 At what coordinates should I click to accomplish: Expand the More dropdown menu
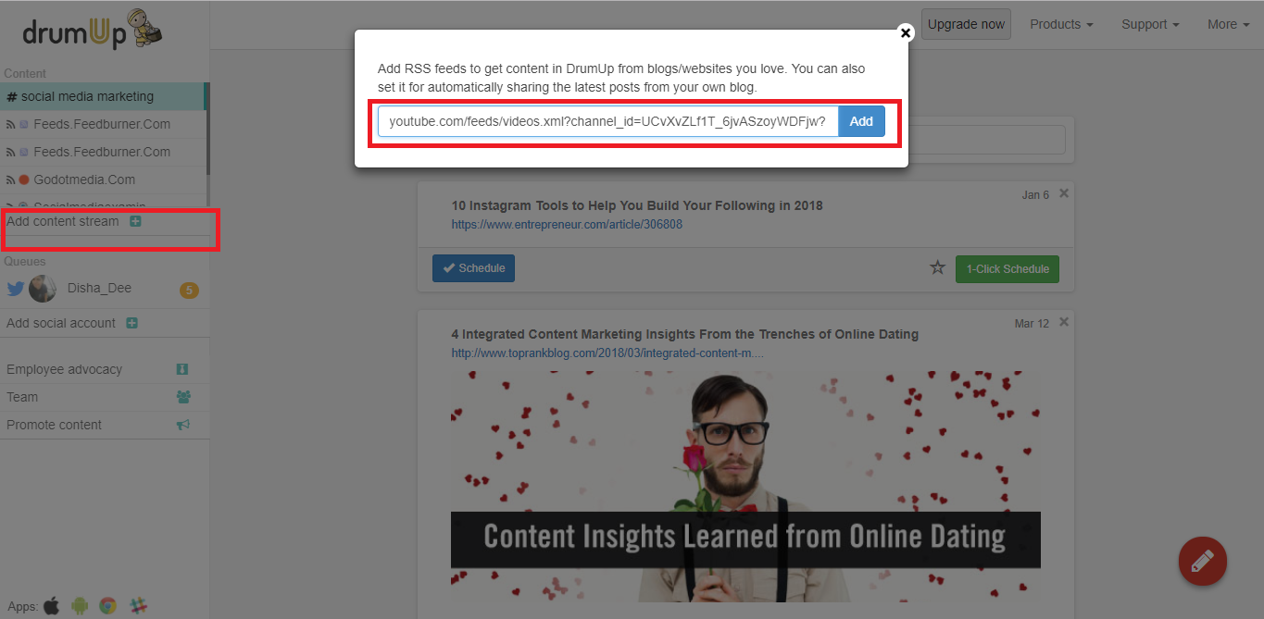click(x=1229, y=24)
